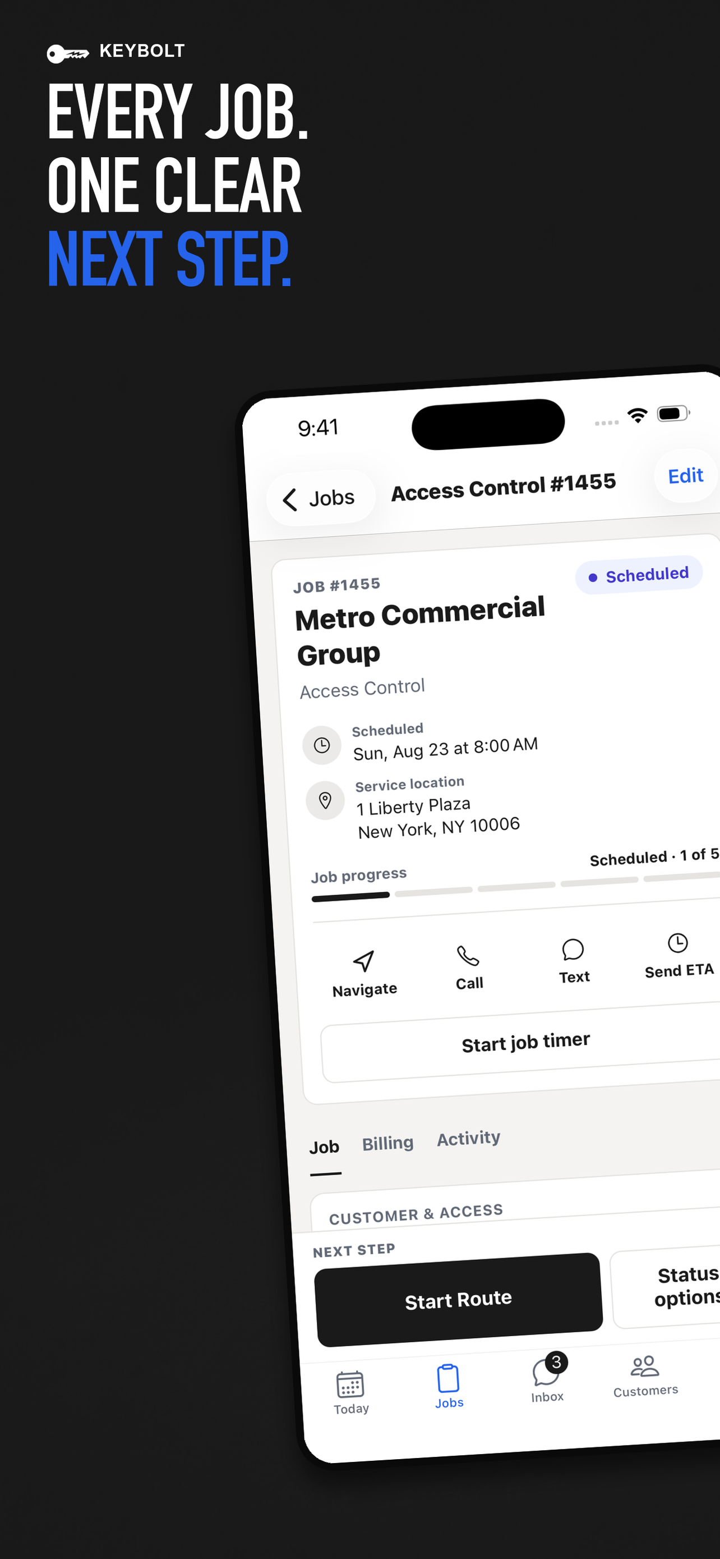Tap the Wi-Fi status icon
Image resolution: width=720 pixels, height=1559 pixels.
pos(637,415)
